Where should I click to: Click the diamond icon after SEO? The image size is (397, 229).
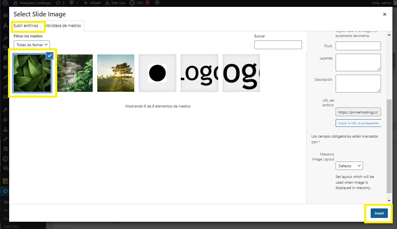click(x=157, y=3)
